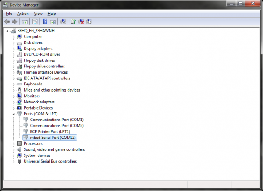Click the Forward arrow toolbar icon
Viewport: 263px width, 191px height.
click(14, 21)
